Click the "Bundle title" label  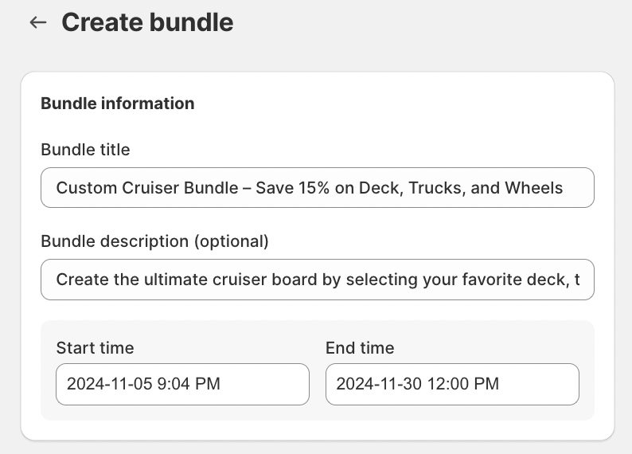coord(85,149)
